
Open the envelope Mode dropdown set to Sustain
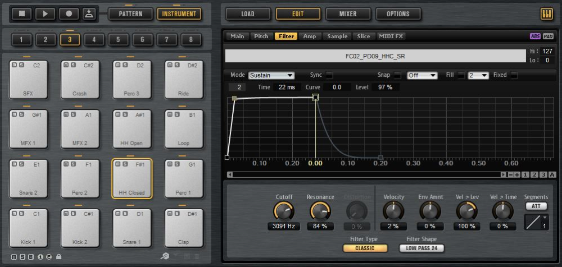tap(271, 75)
